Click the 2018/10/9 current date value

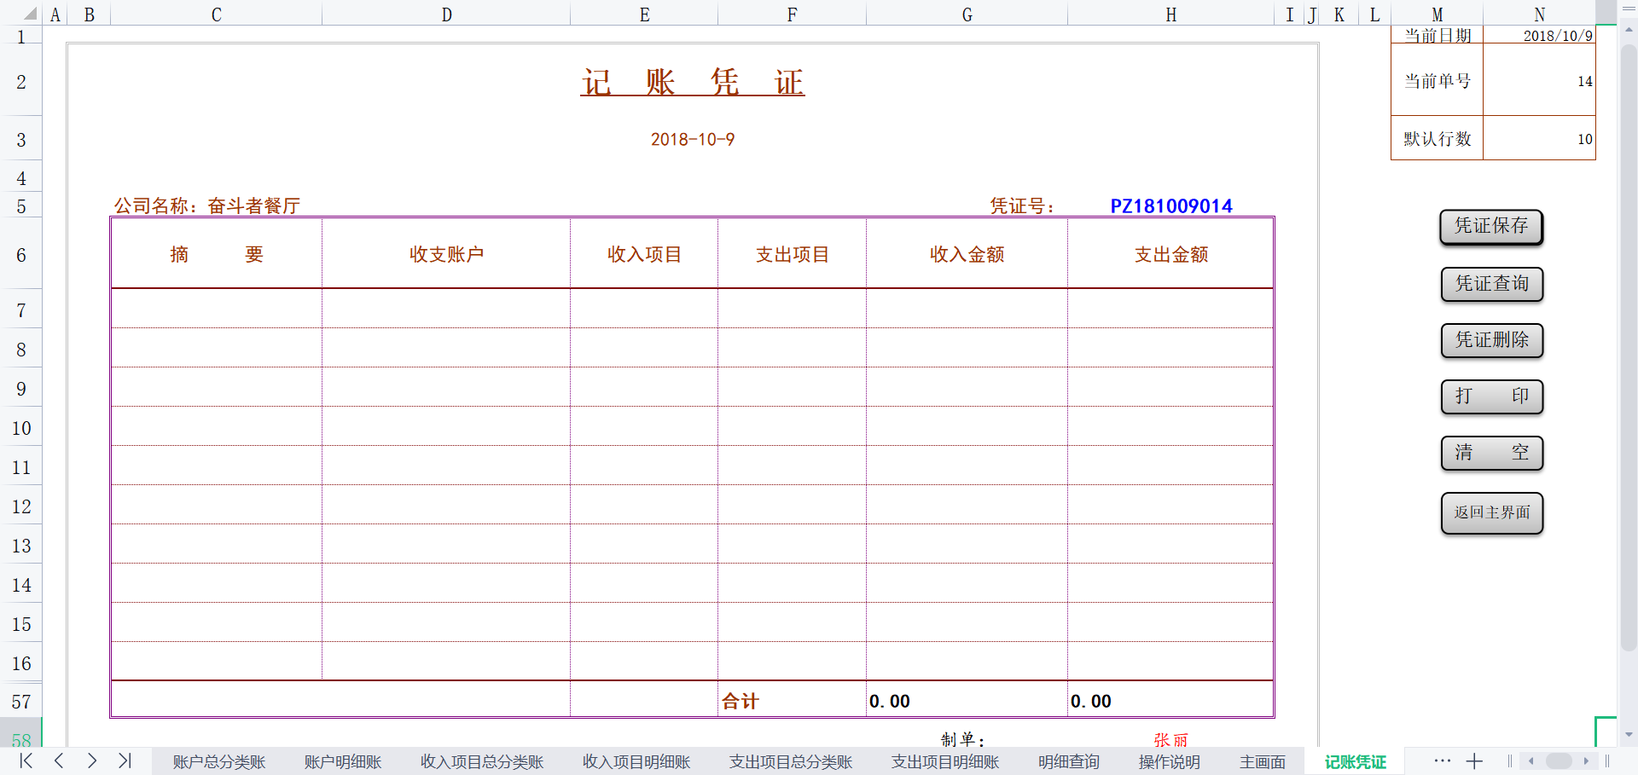(x=1540, y=35)
